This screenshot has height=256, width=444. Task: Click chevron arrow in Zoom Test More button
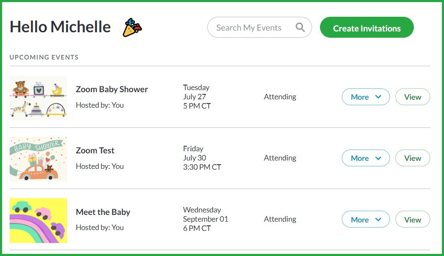point(378,158)
